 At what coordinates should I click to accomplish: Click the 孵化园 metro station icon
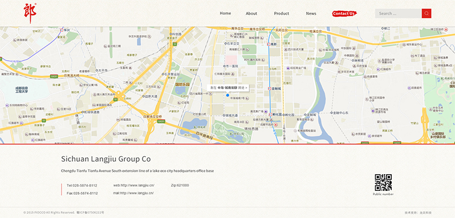[270, 115]
